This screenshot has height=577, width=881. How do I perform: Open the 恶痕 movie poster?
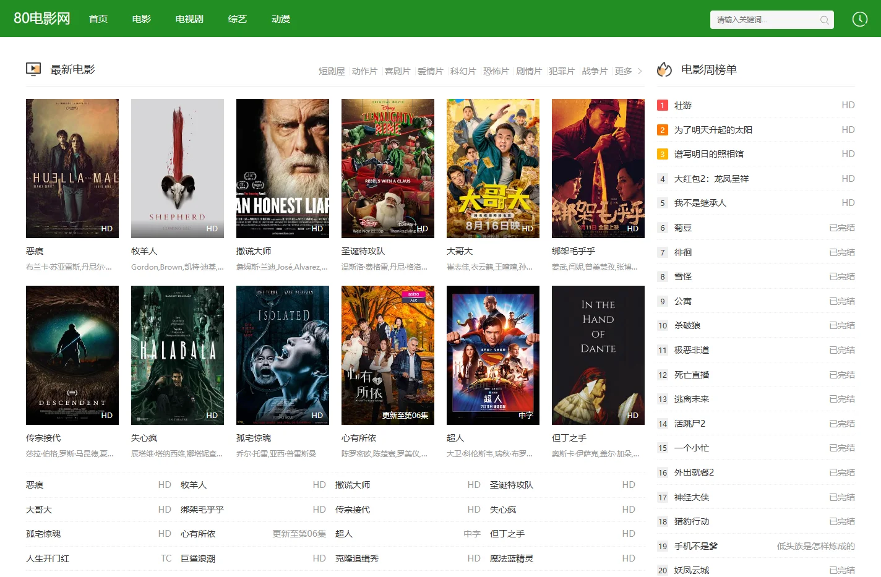(72, 168)
